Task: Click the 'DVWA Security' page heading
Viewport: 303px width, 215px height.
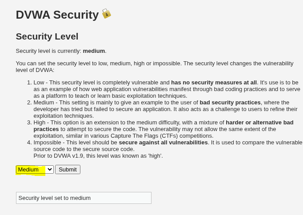Action: click(x=57, y=15)
